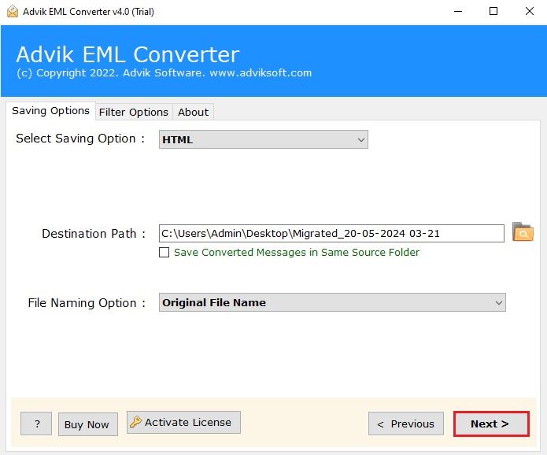The height and width of the screenshot is (455, 547).
Task: Click the File Naming Option label
Action: tap(87, 302)
